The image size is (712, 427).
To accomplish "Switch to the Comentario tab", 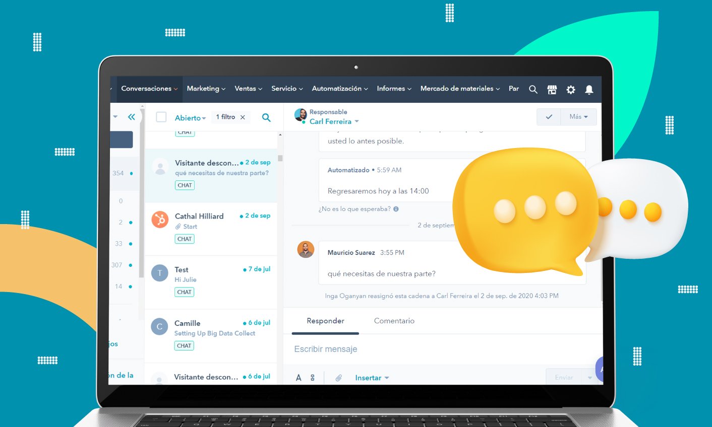I will tap(394, 321).
